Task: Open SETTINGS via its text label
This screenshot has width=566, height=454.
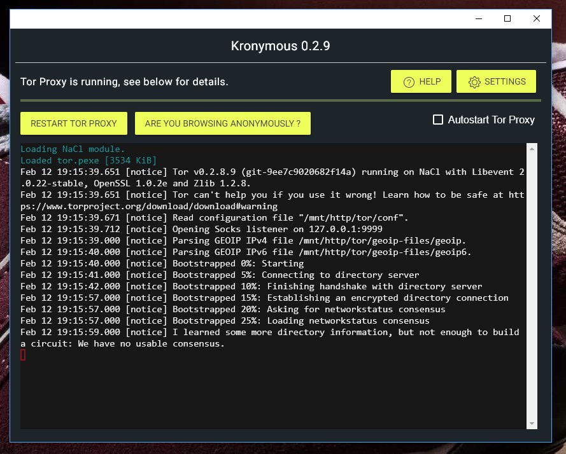Action: [x=505, y=82]
